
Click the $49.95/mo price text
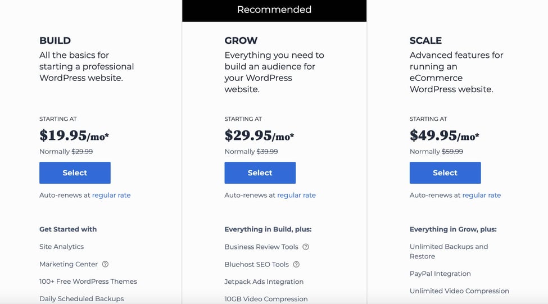pos(444,135)
